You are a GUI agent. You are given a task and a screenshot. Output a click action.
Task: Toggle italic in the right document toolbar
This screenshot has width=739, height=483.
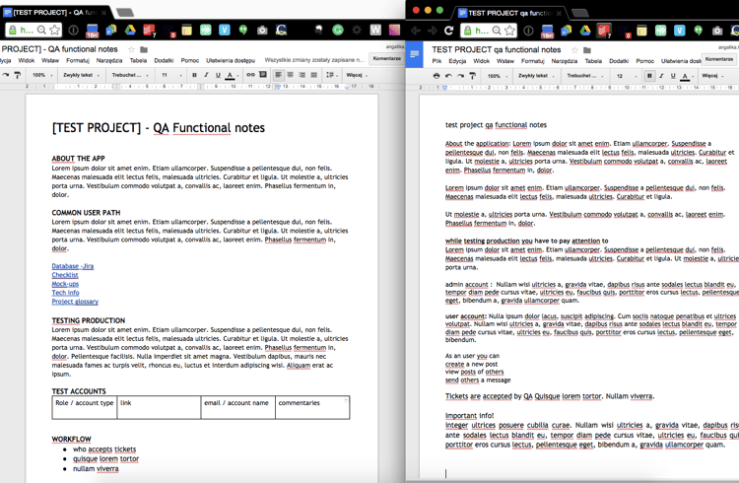click(x=661, y=76)
